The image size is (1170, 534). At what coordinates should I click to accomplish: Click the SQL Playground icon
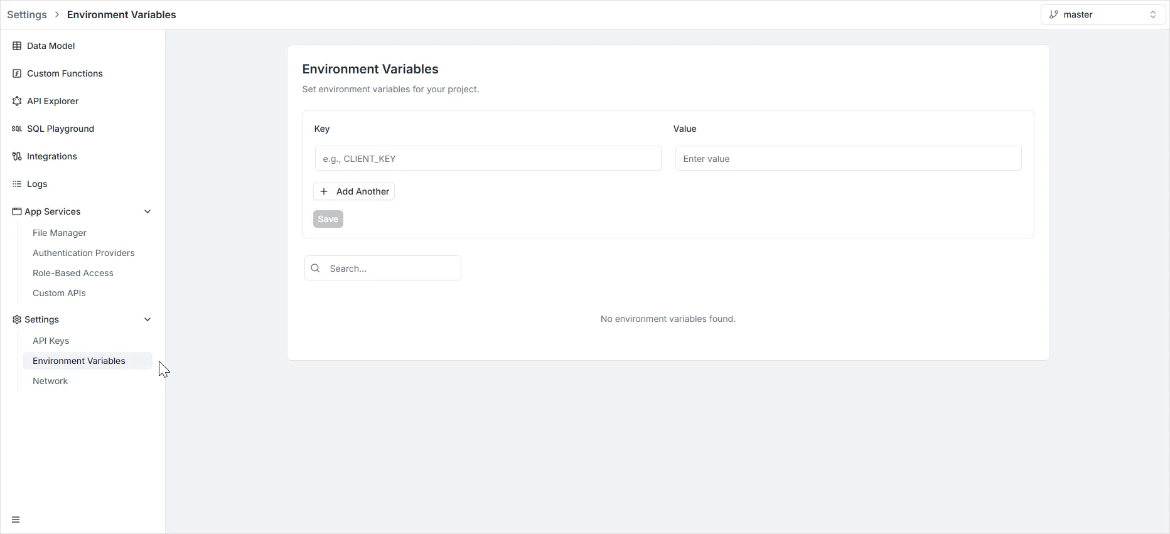[17, 129]
